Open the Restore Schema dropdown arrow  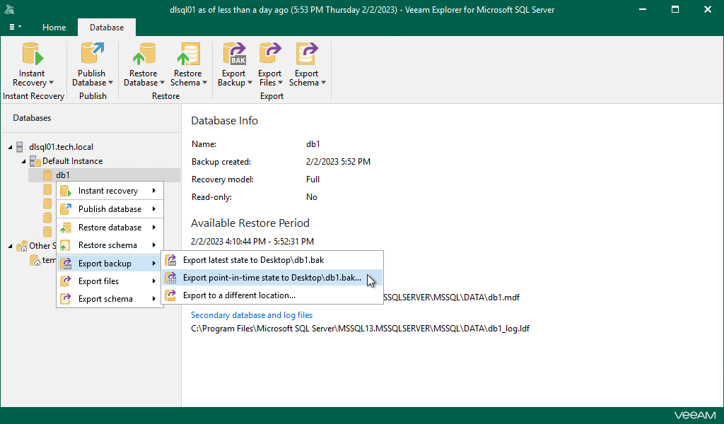pyautogui.click(x=204, y=83)
